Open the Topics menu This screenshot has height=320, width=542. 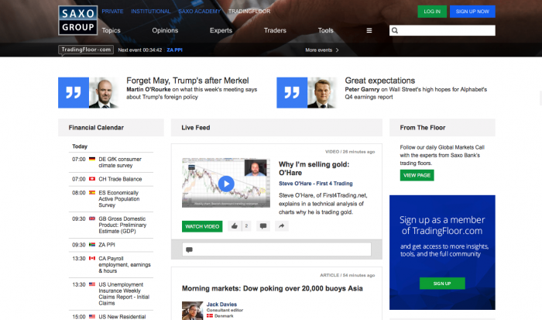(111, 30)
